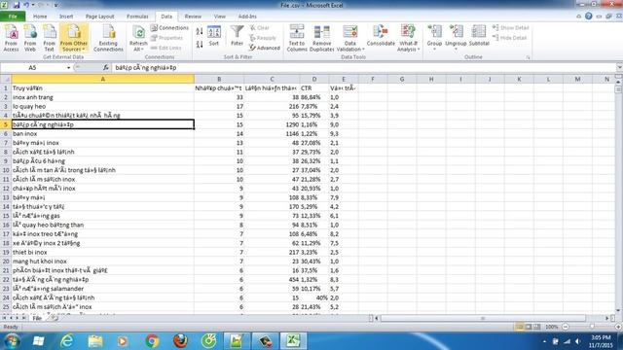Open the Page Layout tab

click(x=99, y=17)
